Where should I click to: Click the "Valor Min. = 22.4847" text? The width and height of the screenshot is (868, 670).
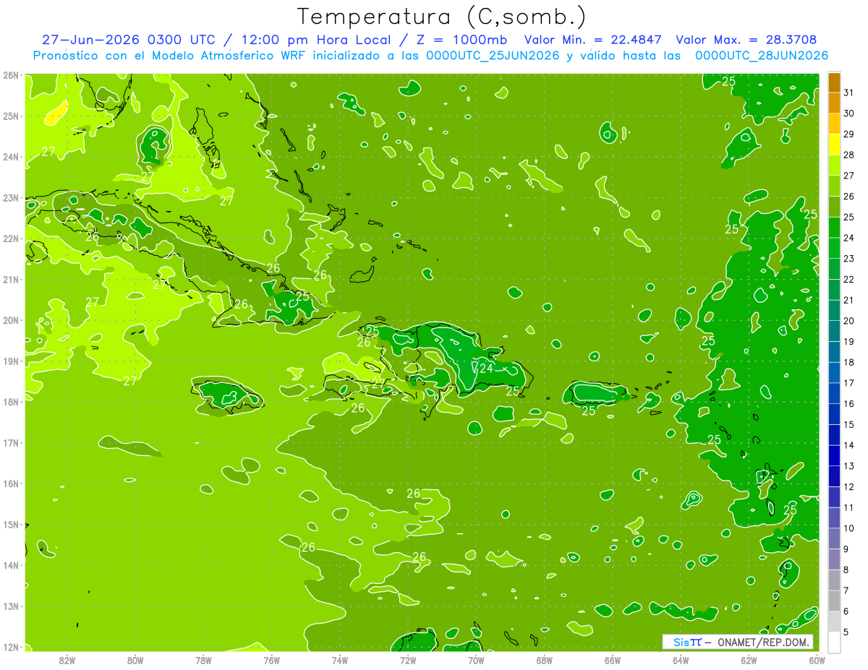pyautogui.click(x=592, y=40)
